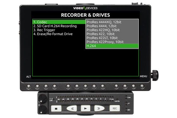Click the ALT label on screen
Screen dimensions: 177x118
click(x=28, y=77)
